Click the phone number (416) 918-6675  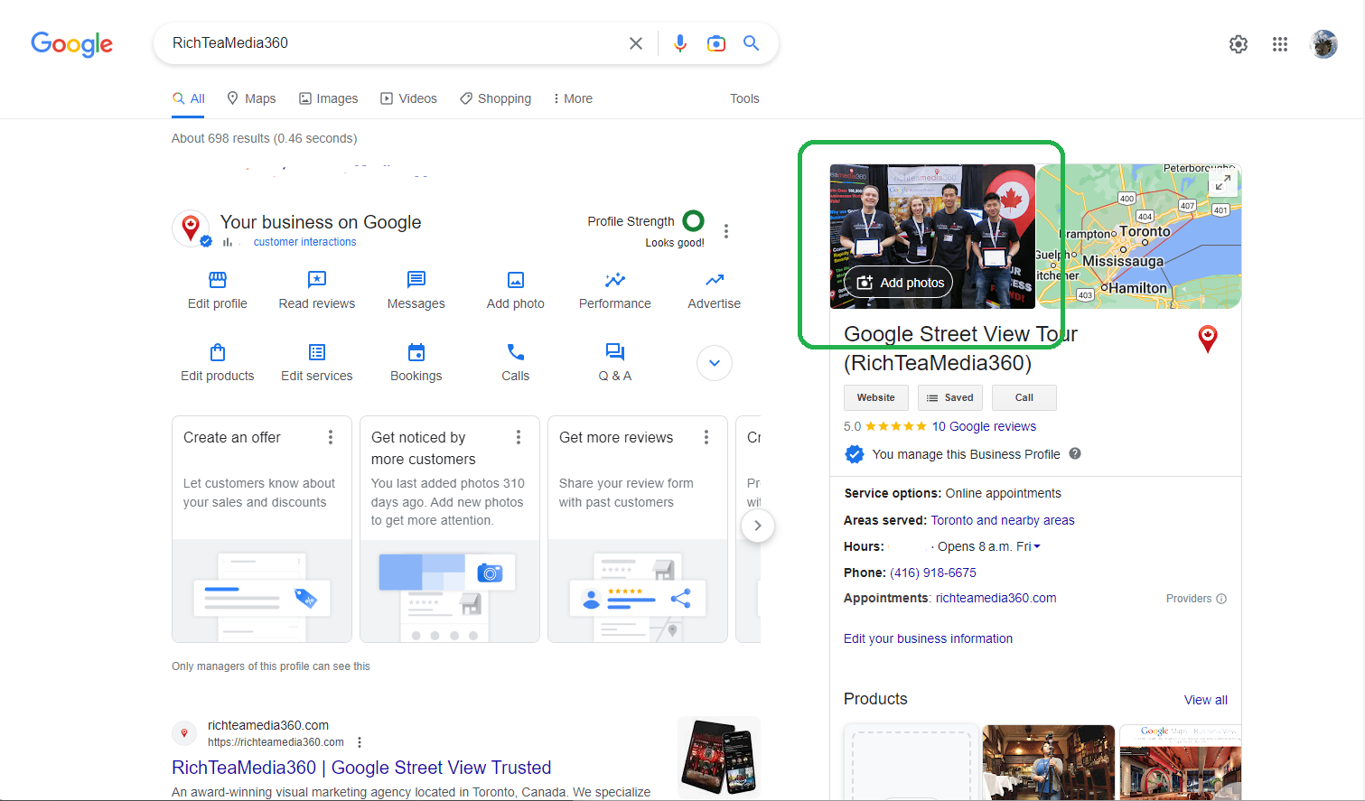coord(933,573)
